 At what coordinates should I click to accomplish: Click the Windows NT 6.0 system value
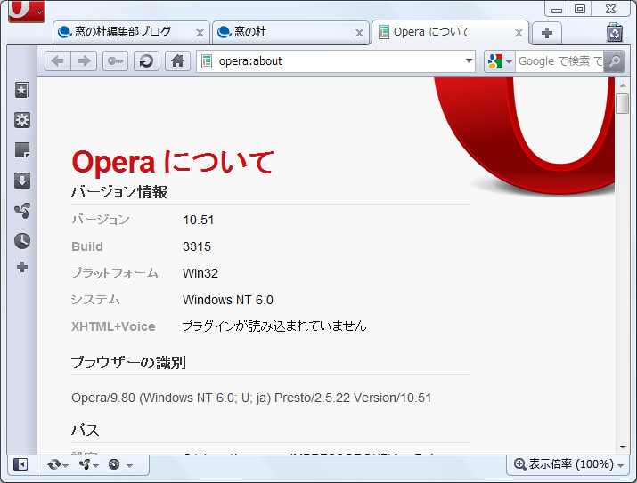pyautogui.click(x=228, y=300)
